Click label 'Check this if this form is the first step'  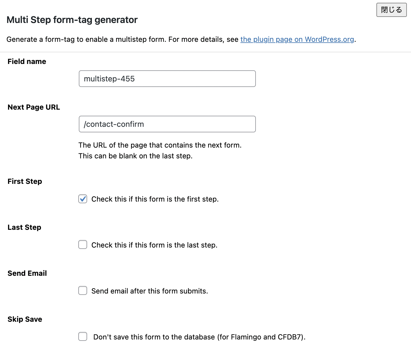pos(155,199)
